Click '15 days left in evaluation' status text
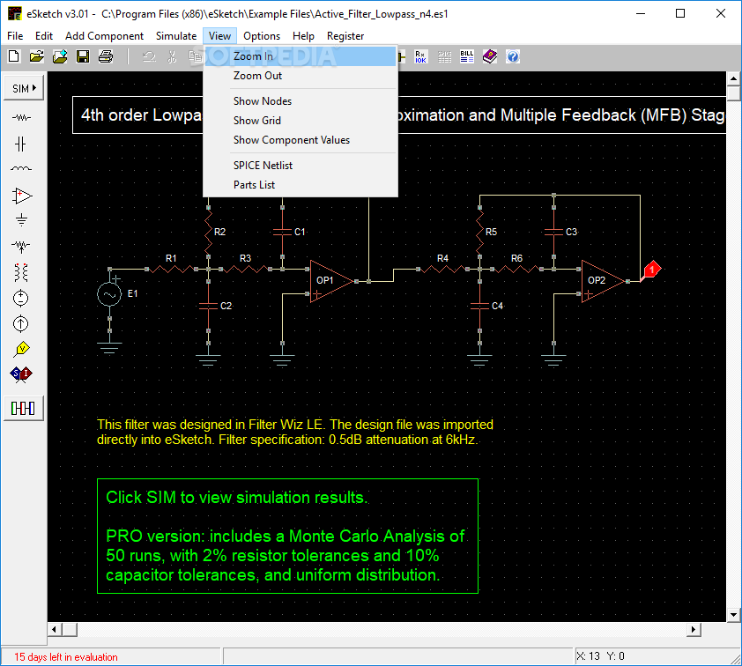742x666 pixels. click(x=66, y=657)
